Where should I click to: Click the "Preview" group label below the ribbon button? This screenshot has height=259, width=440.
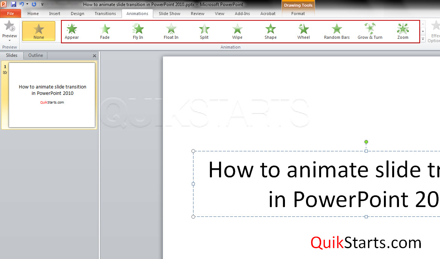click(9, 47)
